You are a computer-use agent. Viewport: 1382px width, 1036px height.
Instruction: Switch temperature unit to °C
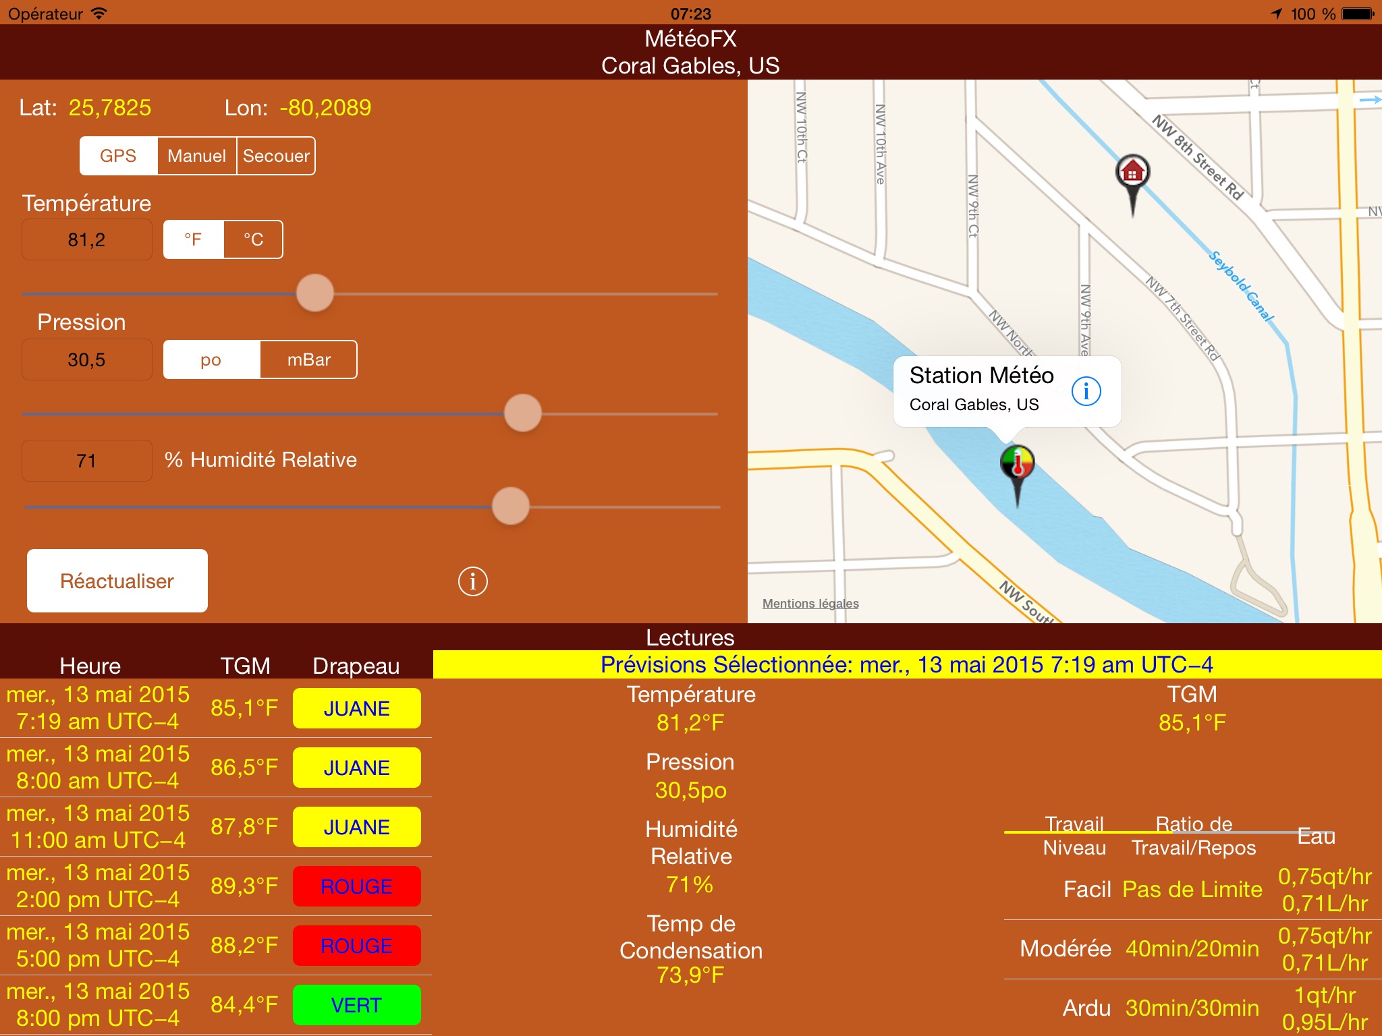coord(253,239)
